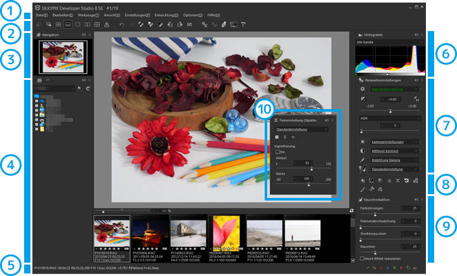457x276 pixels.
Task: Open the Alle Kanäle histogram dropdown
Action: click(x=387, y=43)
